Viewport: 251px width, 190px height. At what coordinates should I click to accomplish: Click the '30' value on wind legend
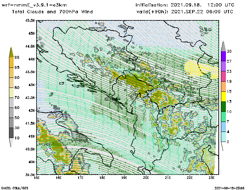tap(229, 51)
